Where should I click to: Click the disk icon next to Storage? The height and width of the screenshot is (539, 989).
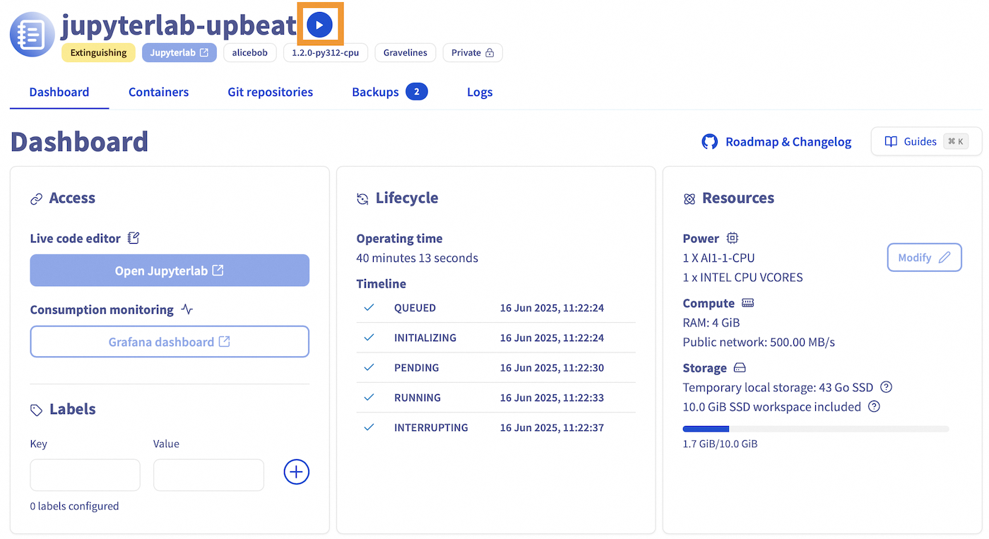point(740,367)
